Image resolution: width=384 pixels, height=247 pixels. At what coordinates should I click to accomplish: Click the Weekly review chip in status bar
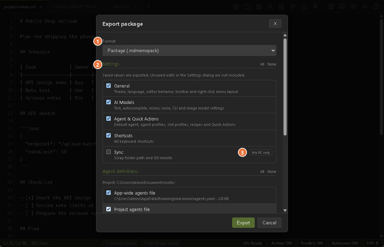tap(120, 243)
